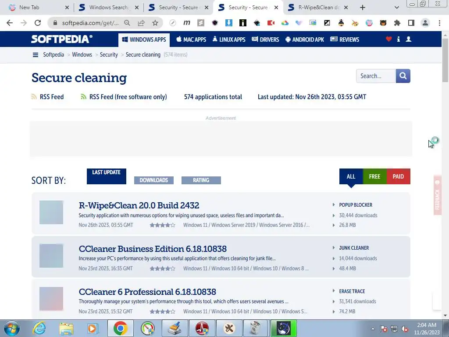Sort by Last Update
Image resolution: width=449 pixels, height=337 pixels.
tap(107, 176)
